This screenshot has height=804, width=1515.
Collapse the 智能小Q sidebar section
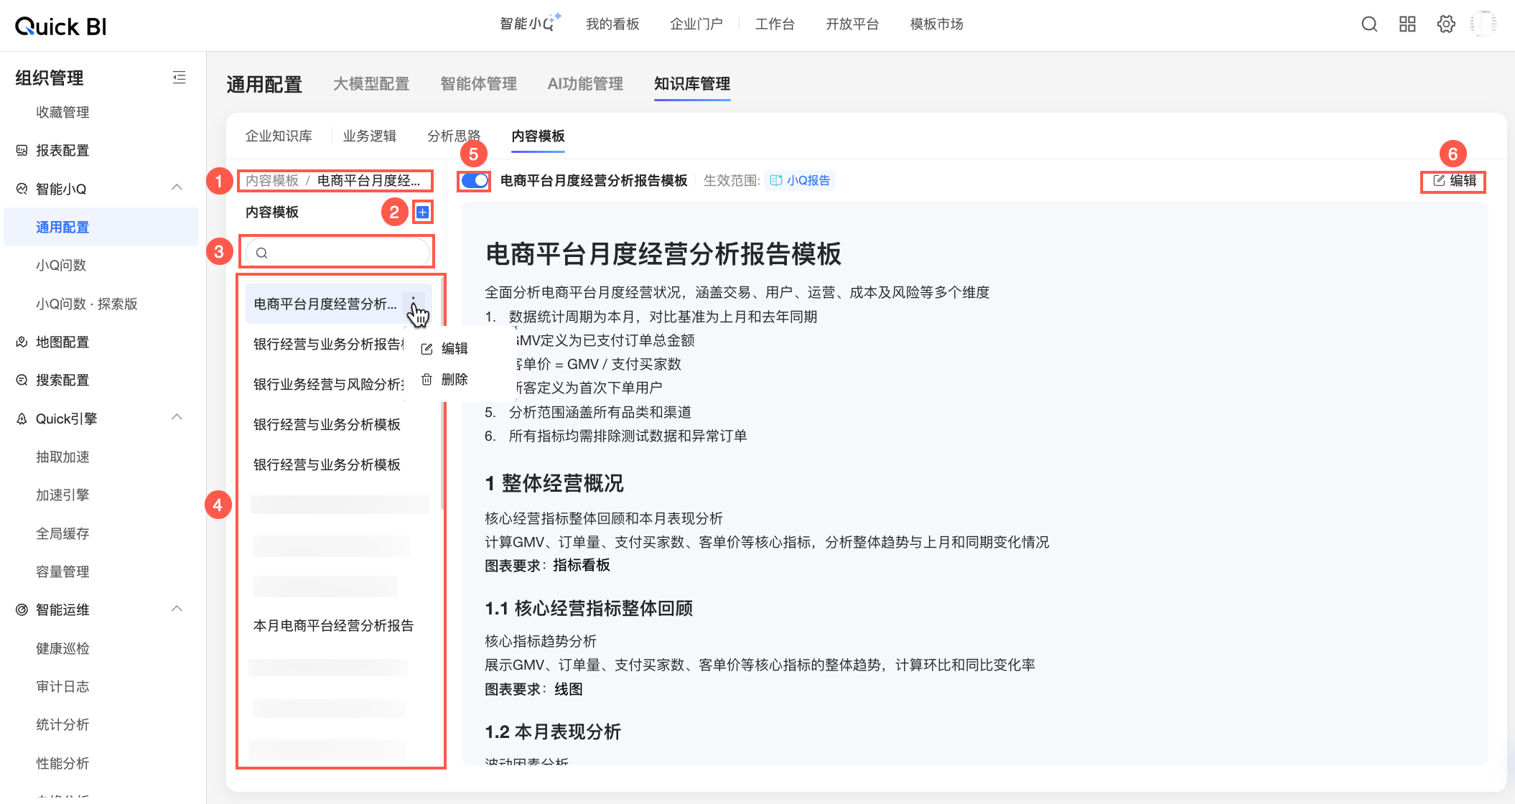click(177, 188)
